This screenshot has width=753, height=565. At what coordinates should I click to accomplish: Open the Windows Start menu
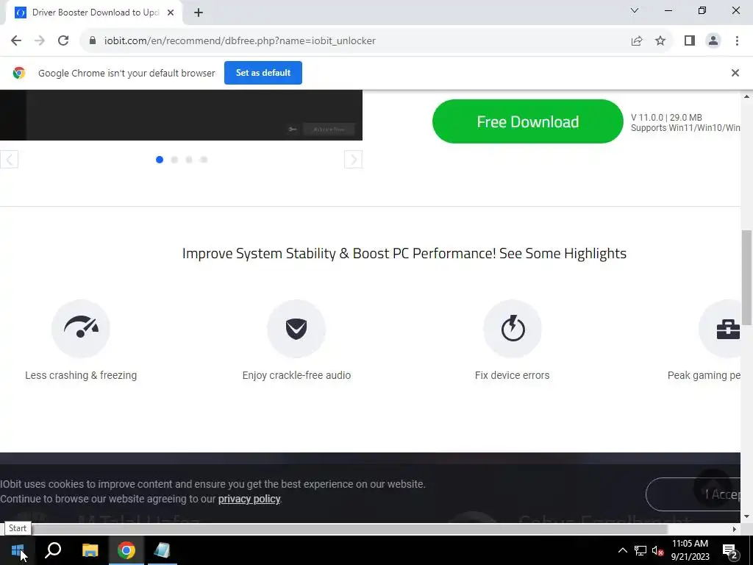(x=18, y=550)
